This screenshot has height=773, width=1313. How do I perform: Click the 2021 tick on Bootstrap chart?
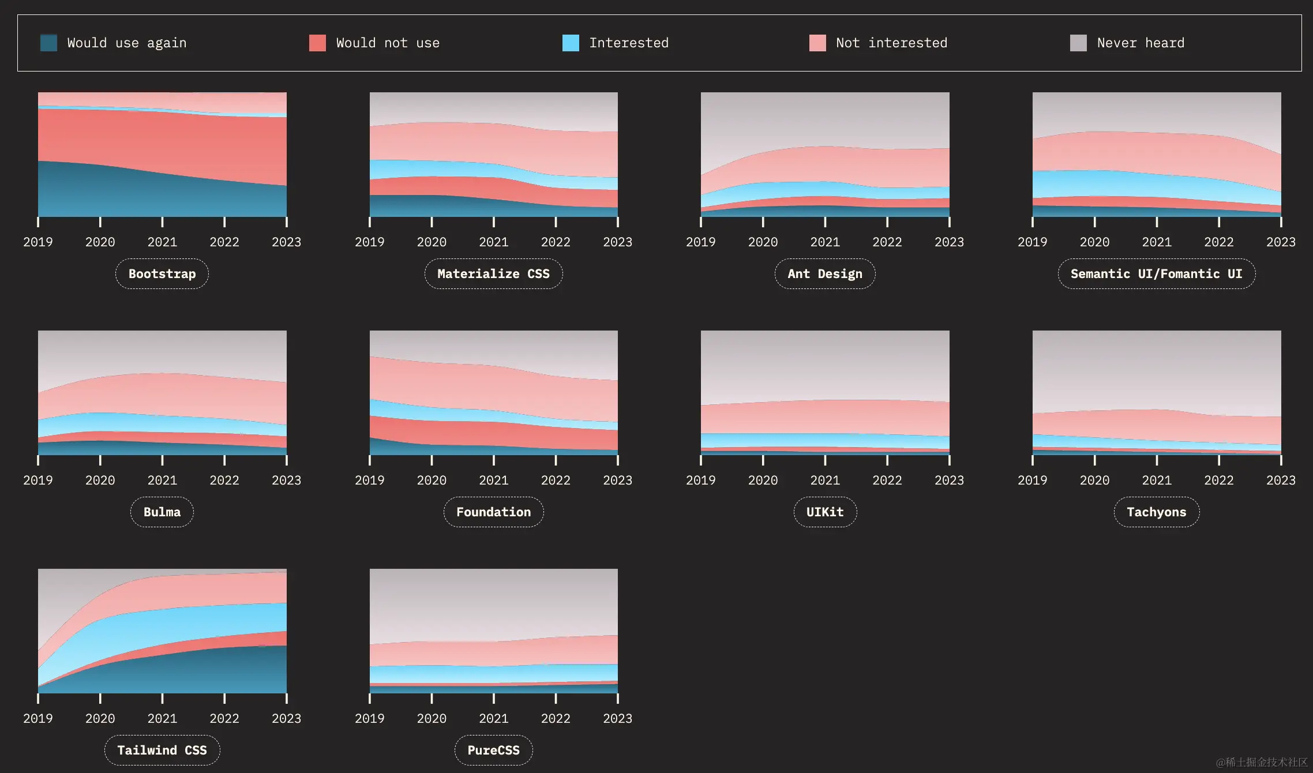pyautogui.click(x=162, y=223)
